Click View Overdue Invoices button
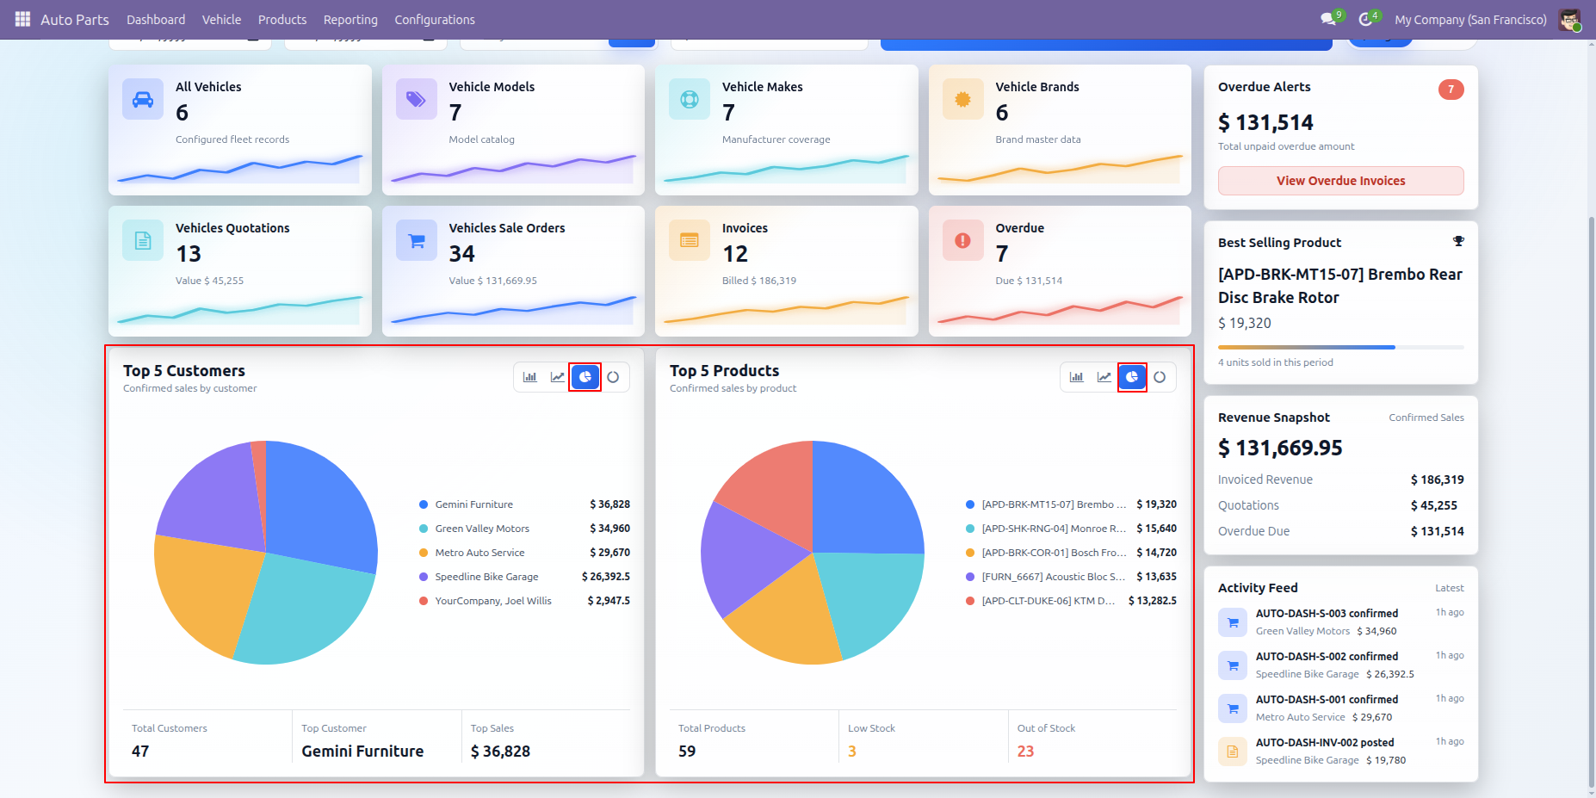Image resolution: width=1596 pixels, height=798 pixels. [1340, 181]
